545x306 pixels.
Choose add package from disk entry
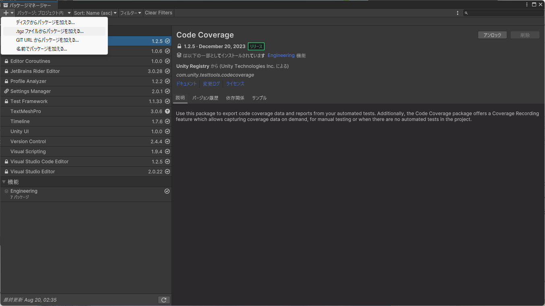tap(54, 22)
